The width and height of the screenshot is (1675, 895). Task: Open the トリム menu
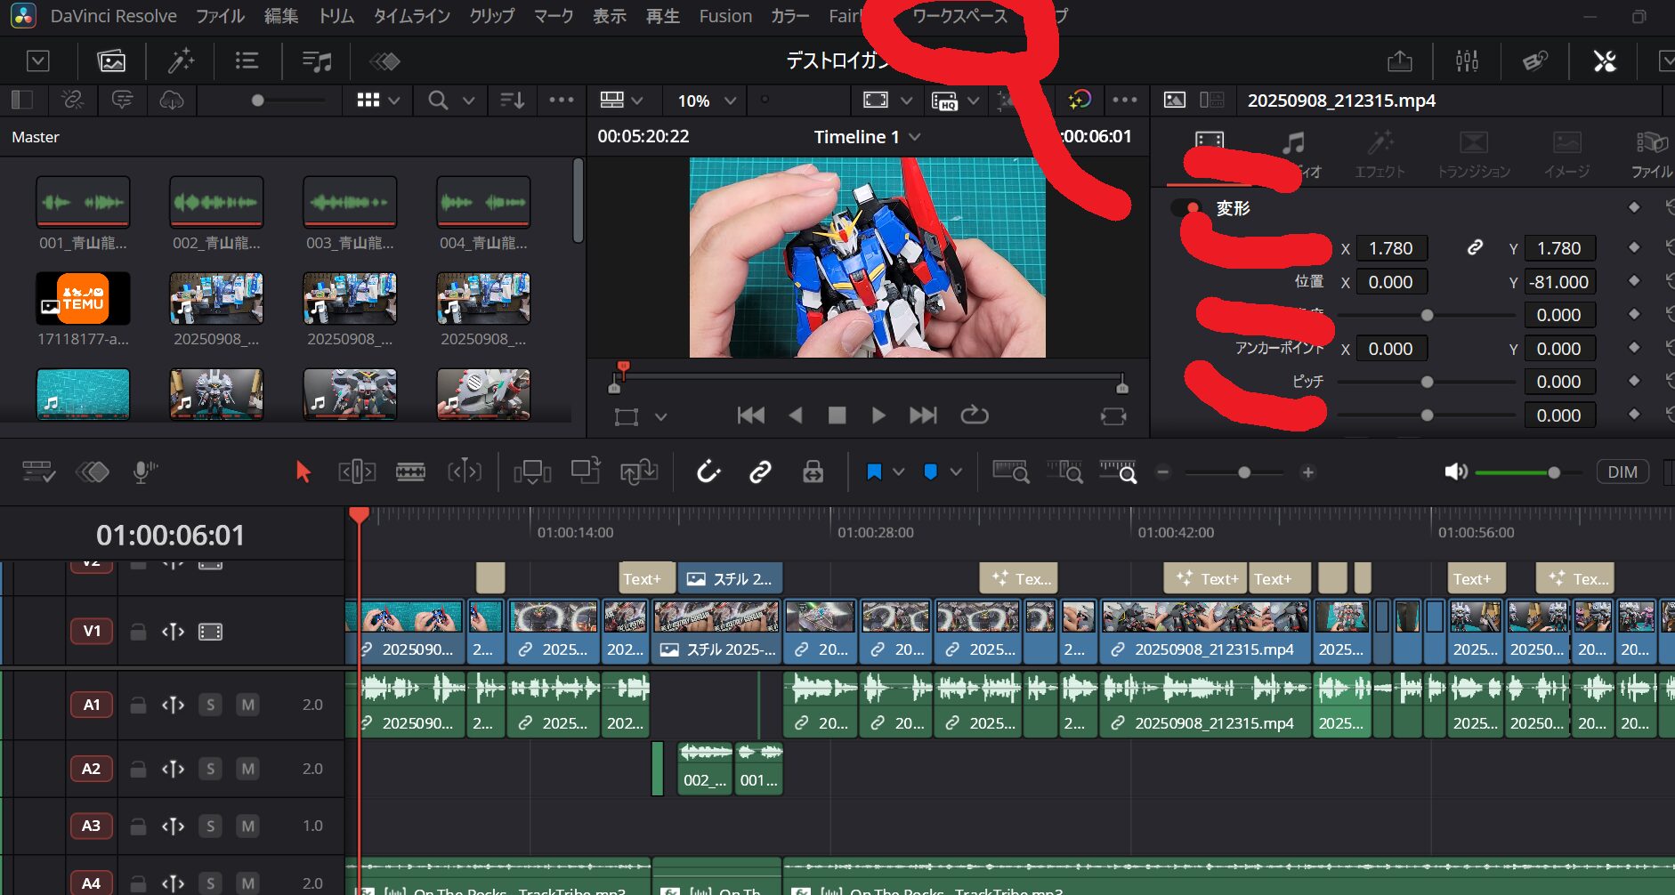point(336,16)
